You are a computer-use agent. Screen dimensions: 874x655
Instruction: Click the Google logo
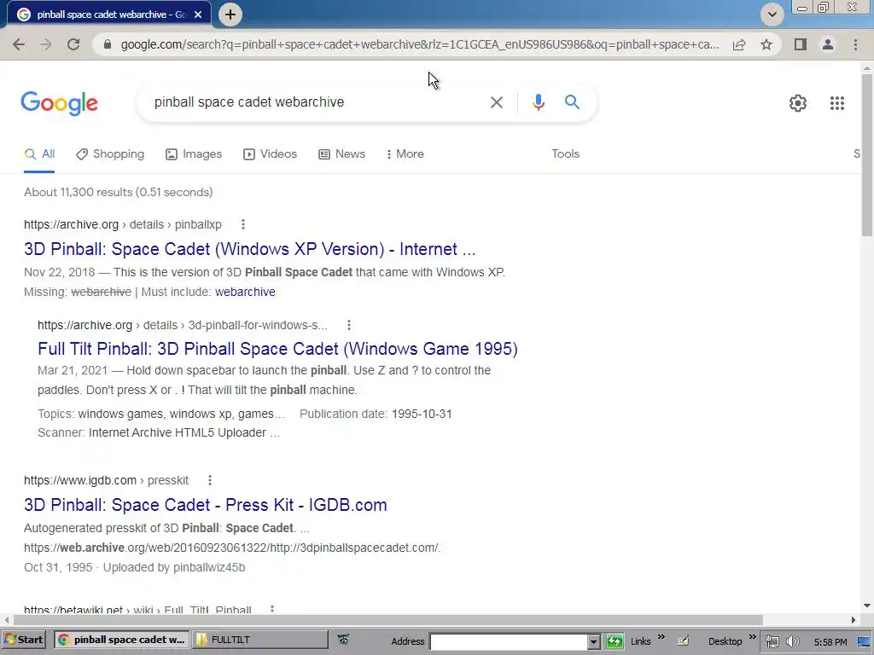(59, 103)
